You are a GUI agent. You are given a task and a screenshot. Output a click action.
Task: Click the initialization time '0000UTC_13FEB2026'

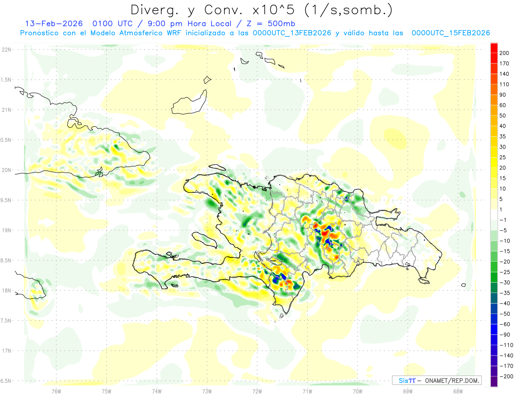click(292, 33)
